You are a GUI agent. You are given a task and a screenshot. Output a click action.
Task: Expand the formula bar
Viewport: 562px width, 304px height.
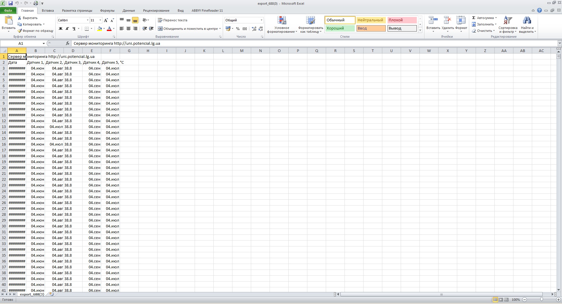(x=559, y=43)
